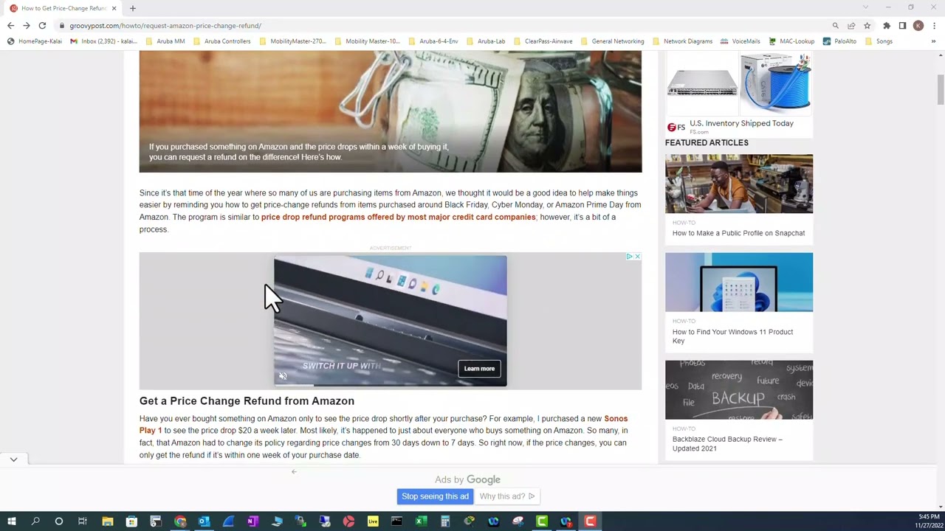This screenshot has height=531, width=945.
Task: Open the Chrome profile avatar
Action: 918,26
